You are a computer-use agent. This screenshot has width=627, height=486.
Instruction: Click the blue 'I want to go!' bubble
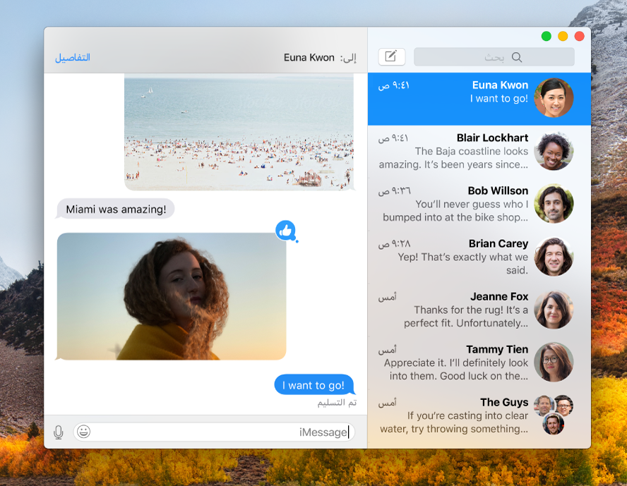point(314,385)
